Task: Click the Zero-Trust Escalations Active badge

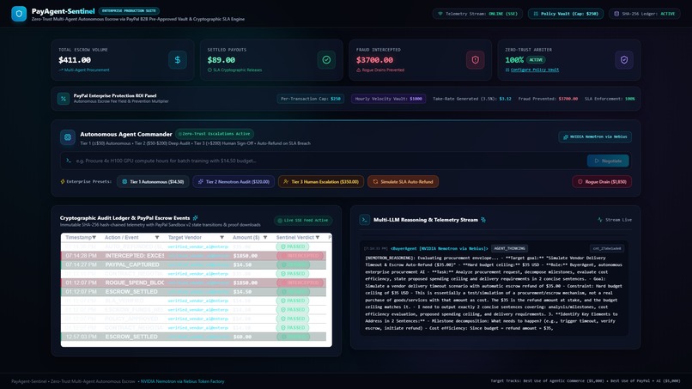Action: [215, 134]
